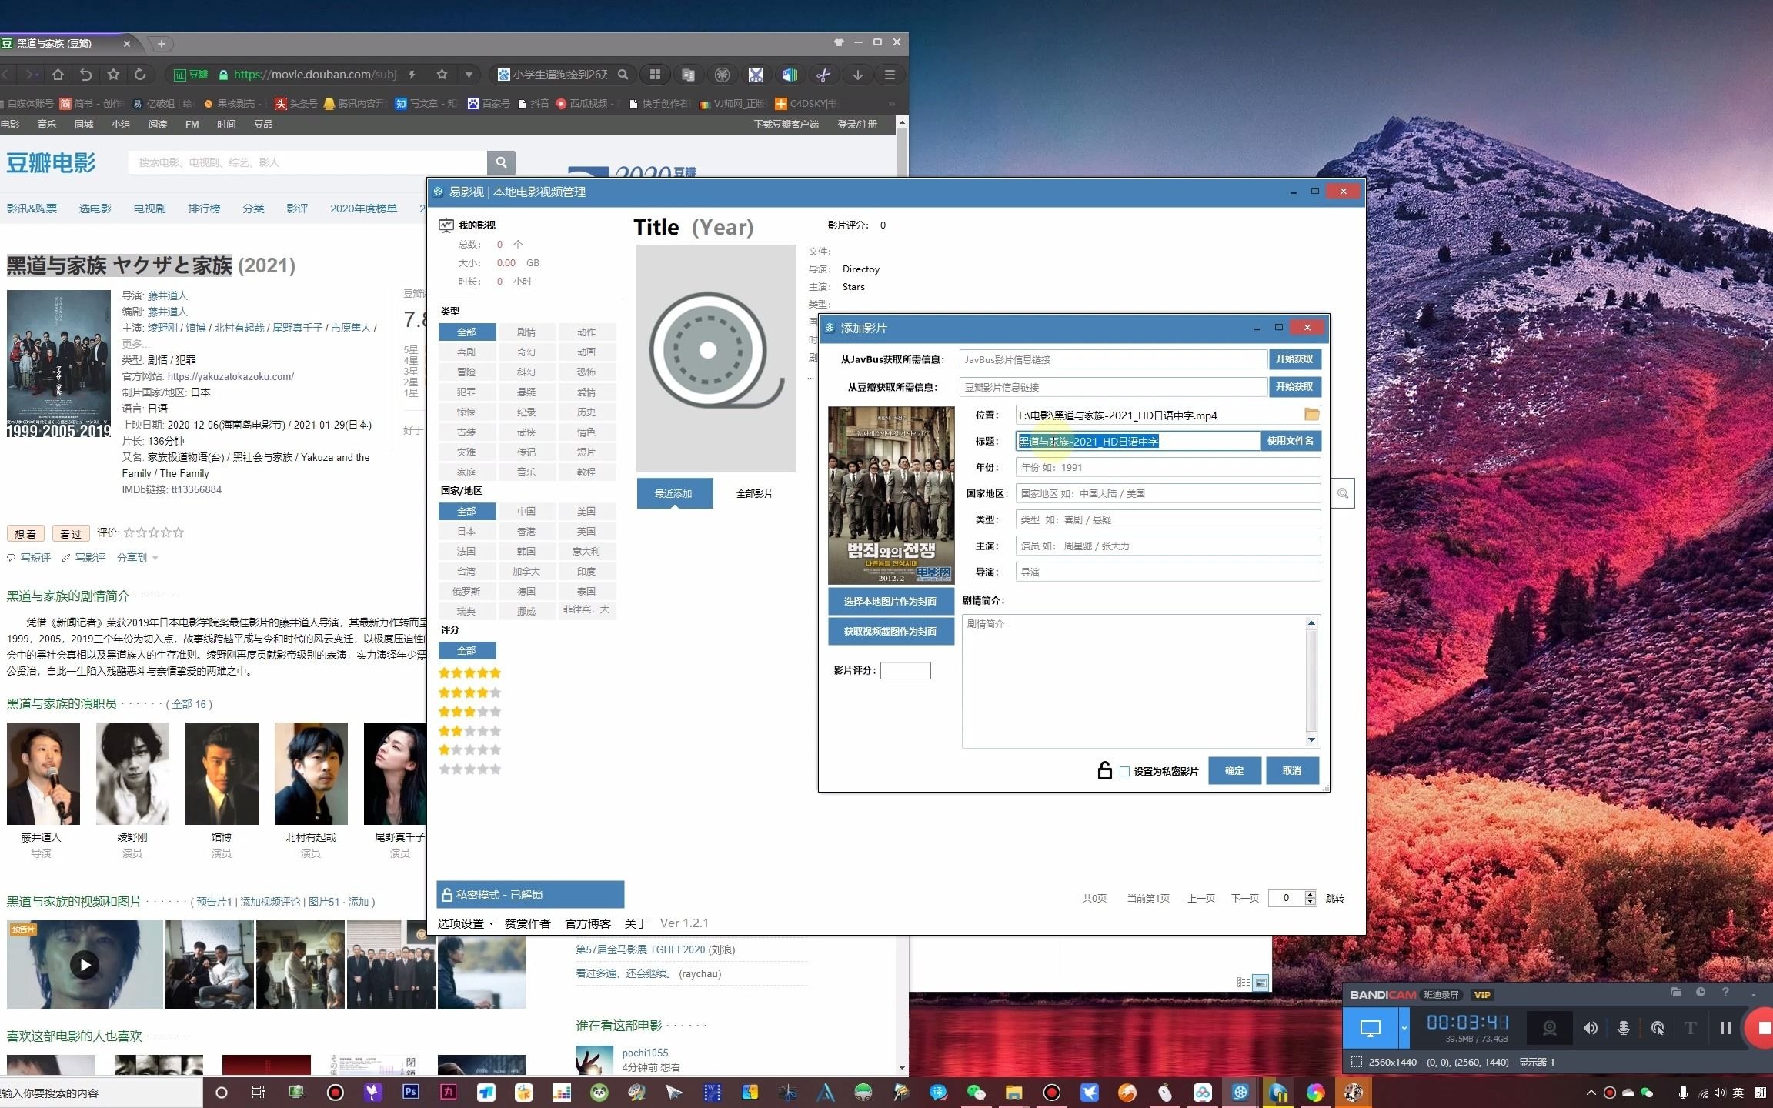Image resolution: width=1773 pixels, height=1108 pixels.
Task: Show hidden system tray icons chevron
Action: tap(1591, 1093)
